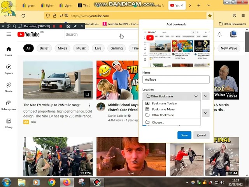
Task: Open a new tab with plus button
Action: [199, 5]
